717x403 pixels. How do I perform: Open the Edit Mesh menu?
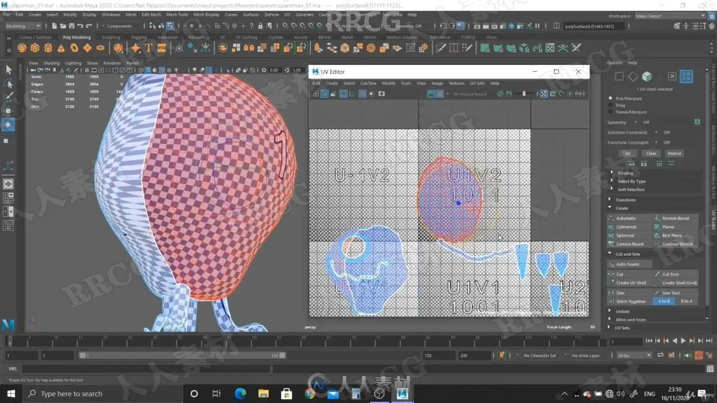point(151,15)
